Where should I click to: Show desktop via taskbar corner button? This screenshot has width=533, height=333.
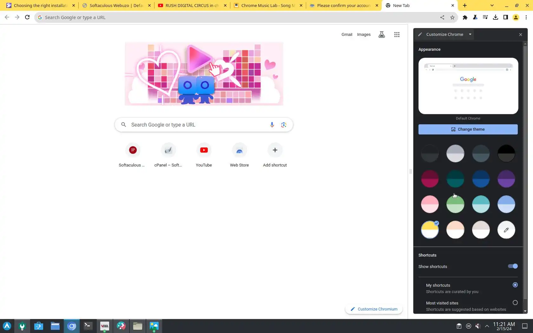(525, 326)
